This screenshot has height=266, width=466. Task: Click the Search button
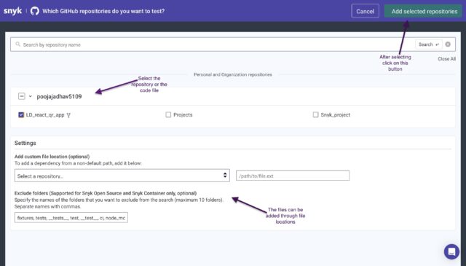[x=429, y=44]
